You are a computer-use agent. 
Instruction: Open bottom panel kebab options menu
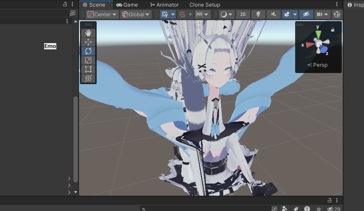point(337,200)
